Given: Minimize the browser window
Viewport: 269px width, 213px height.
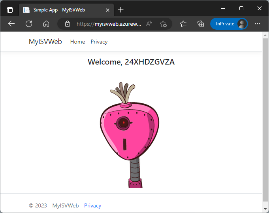Looking at the screenshot, I should [223, 8].
